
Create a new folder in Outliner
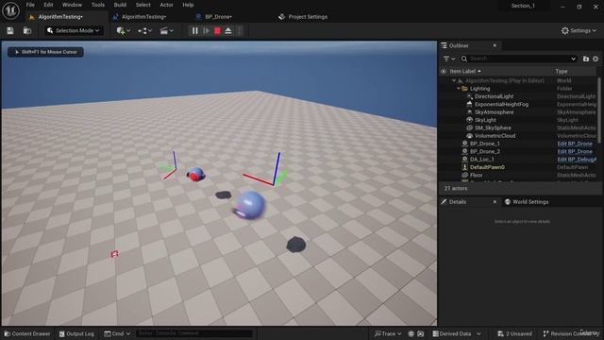click(x=586, y=59)
